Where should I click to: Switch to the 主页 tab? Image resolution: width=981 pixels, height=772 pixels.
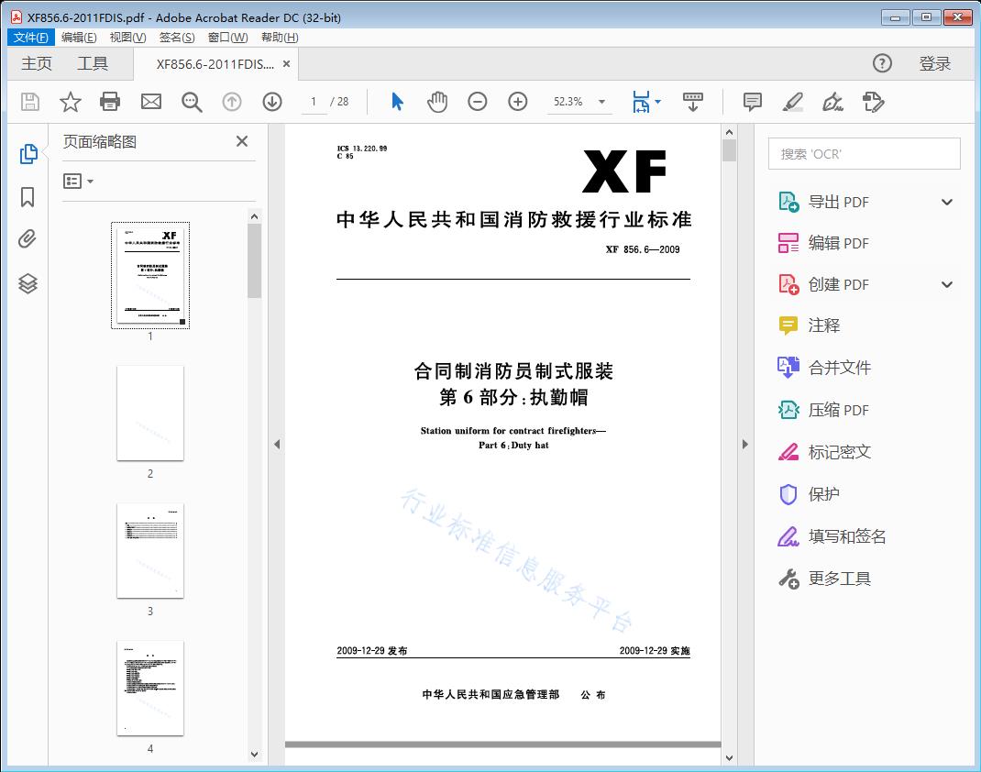tap(36, 63)
